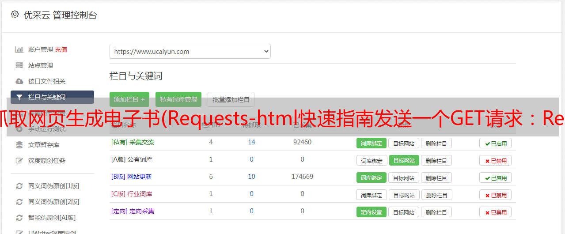Screen dimensions: 565x234
Task: Click the bar chart icon for 账户管理
Action: (19, 49)
